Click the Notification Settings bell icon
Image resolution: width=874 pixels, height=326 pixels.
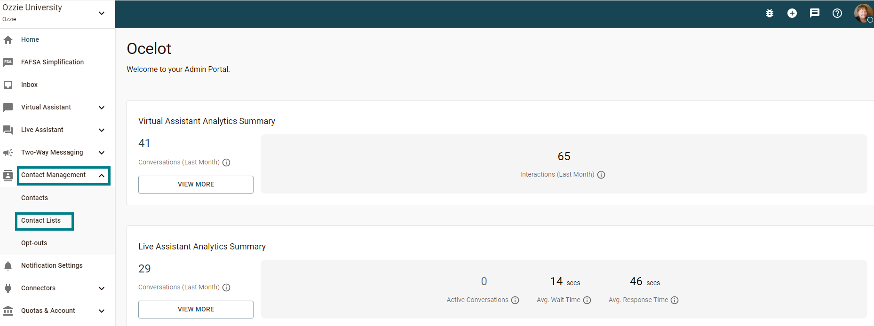tap(8, 266)
